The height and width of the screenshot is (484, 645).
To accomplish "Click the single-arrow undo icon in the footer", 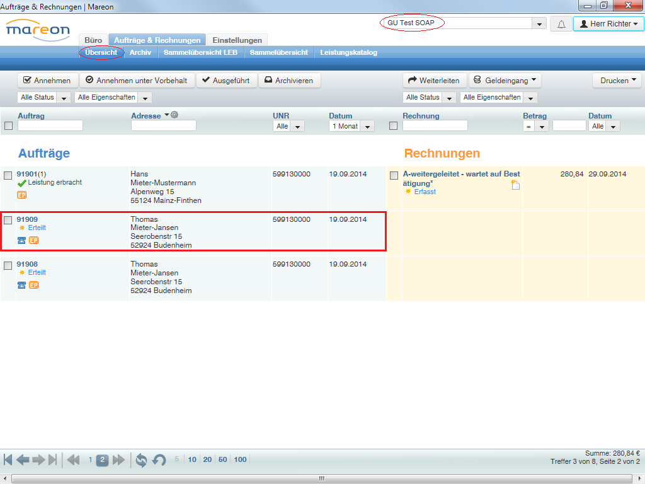I will 159,460.
